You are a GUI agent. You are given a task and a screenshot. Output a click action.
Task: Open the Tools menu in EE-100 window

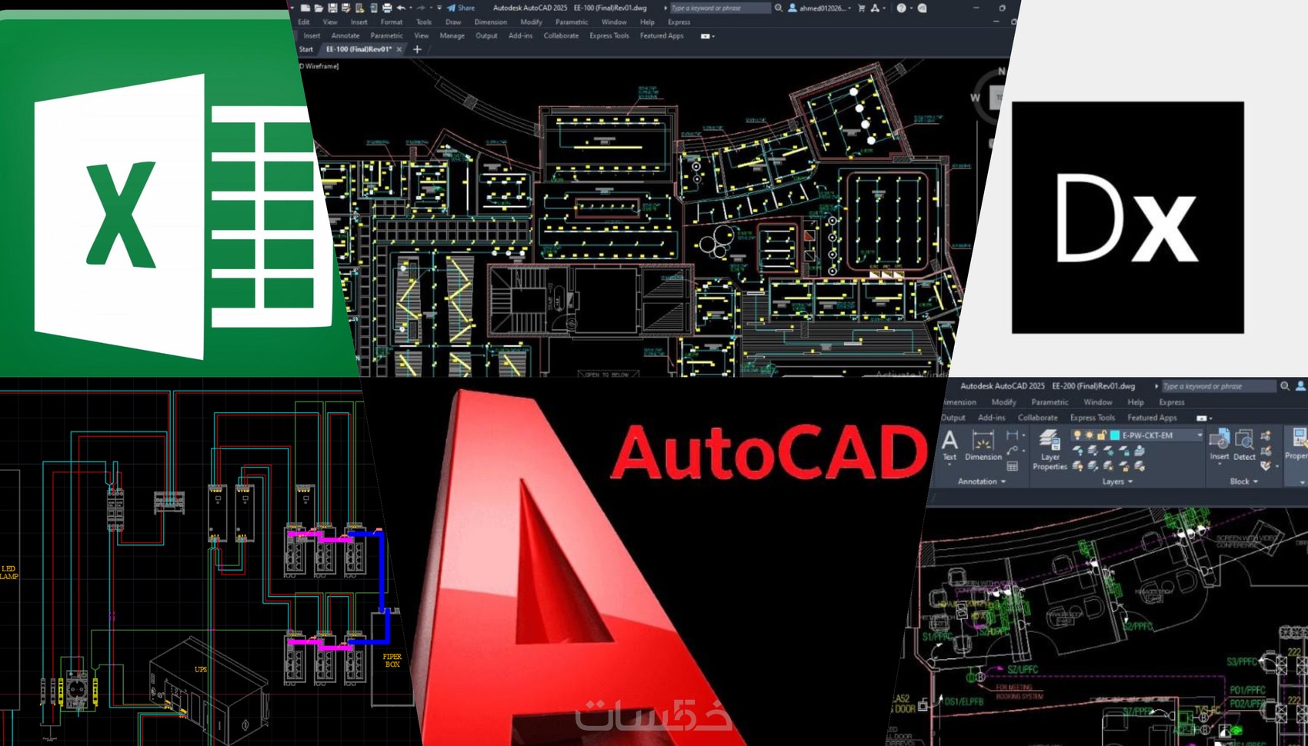tap(424, 22)
